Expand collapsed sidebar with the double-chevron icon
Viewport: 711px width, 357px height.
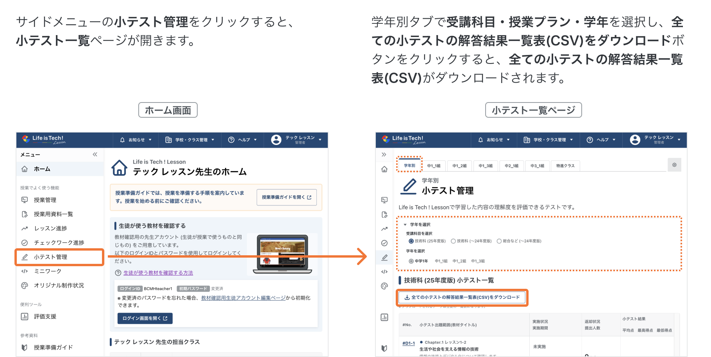pyautogui.click(x=384, y=155)
